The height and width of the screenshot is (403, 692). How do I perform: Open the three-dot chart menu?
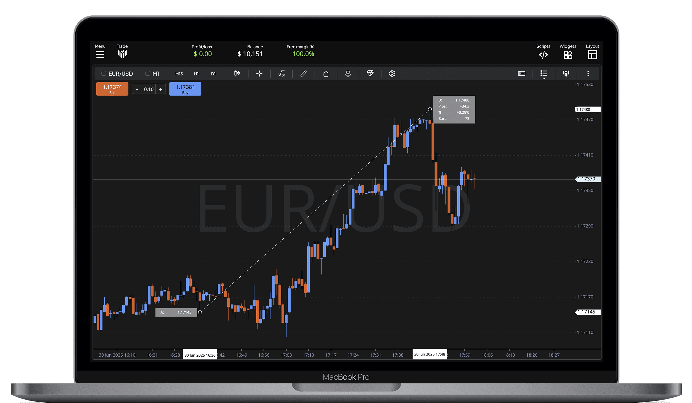(x=588, y=73)
